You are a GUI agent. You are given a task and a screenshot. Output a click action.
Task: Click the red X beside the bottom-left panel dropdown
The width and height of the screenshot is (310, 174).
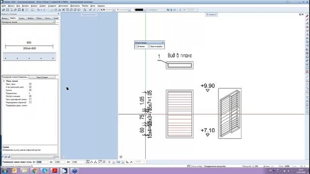pyautogui.click(x=57, y=157)
